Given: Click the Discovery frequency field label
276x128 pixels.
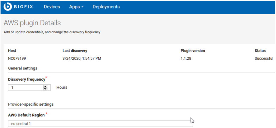Looking at the screenshot, I should pos(26,79).
